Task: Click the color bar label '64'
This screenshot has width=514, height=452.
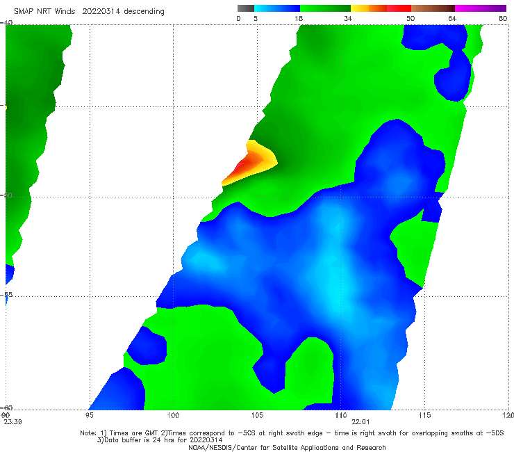Action: (452, 18)
